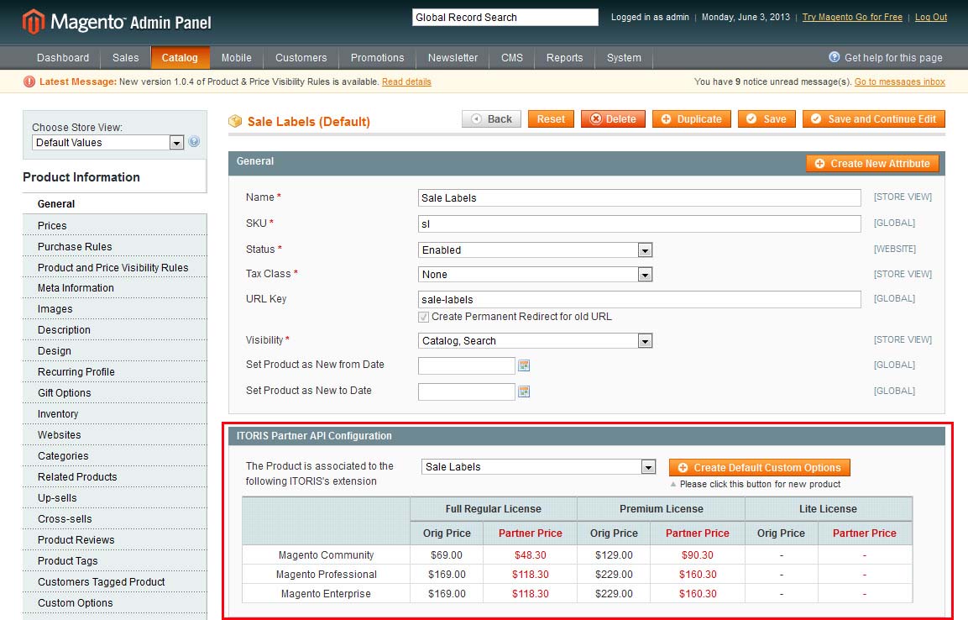
Task: Follow the Read details link
Action: (406, 81)
